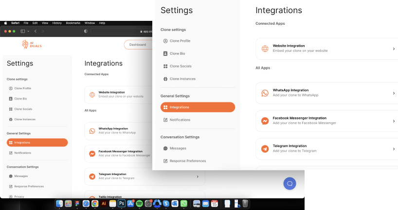Open the Telegram Integration chevron in the enlarged panel

tap(394, 149)
